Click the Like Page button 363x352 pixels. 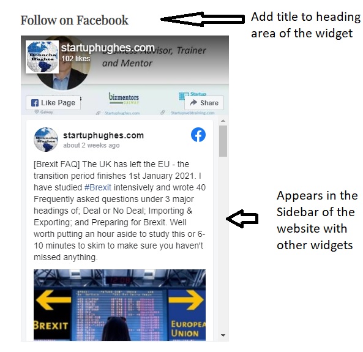click(x=53, y=103)
